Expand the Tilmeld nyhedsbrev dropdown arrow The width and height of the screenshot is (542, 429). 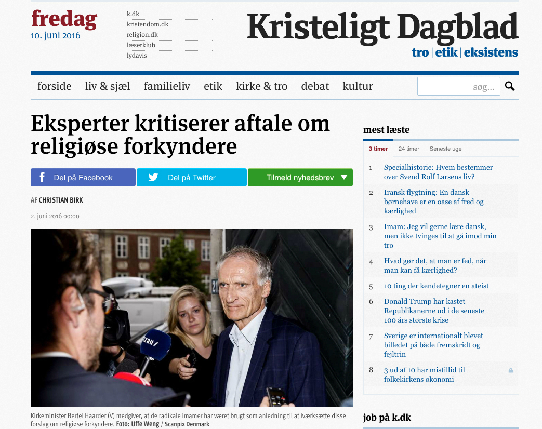[x=344, y=177]
